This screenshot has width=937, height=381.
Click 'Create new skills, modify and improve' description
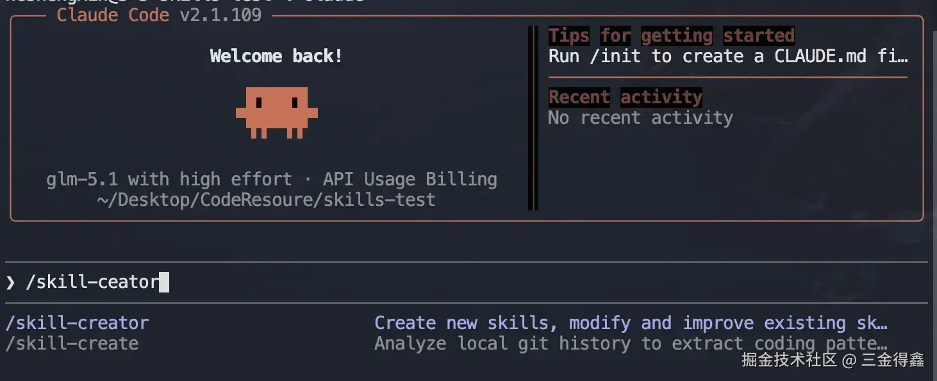coord(631,323)
